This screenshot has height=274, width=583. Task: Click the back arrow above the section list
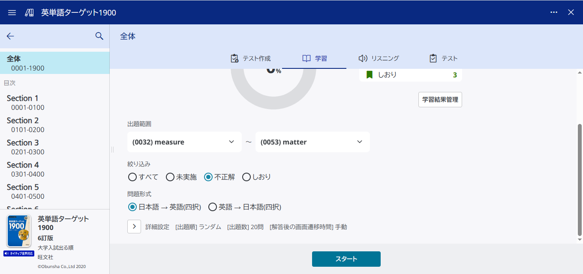click(x=10, y=36)
